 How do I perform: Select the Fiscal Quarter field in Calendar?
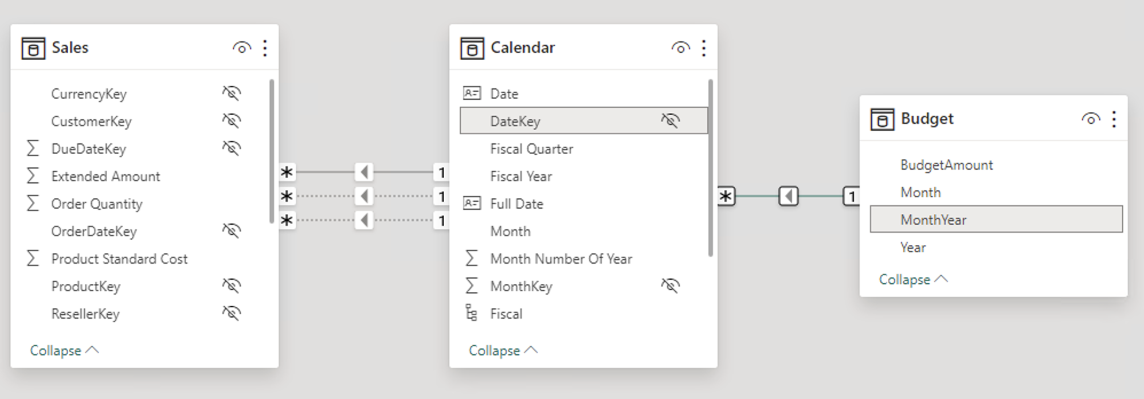[x=583, y=148]
